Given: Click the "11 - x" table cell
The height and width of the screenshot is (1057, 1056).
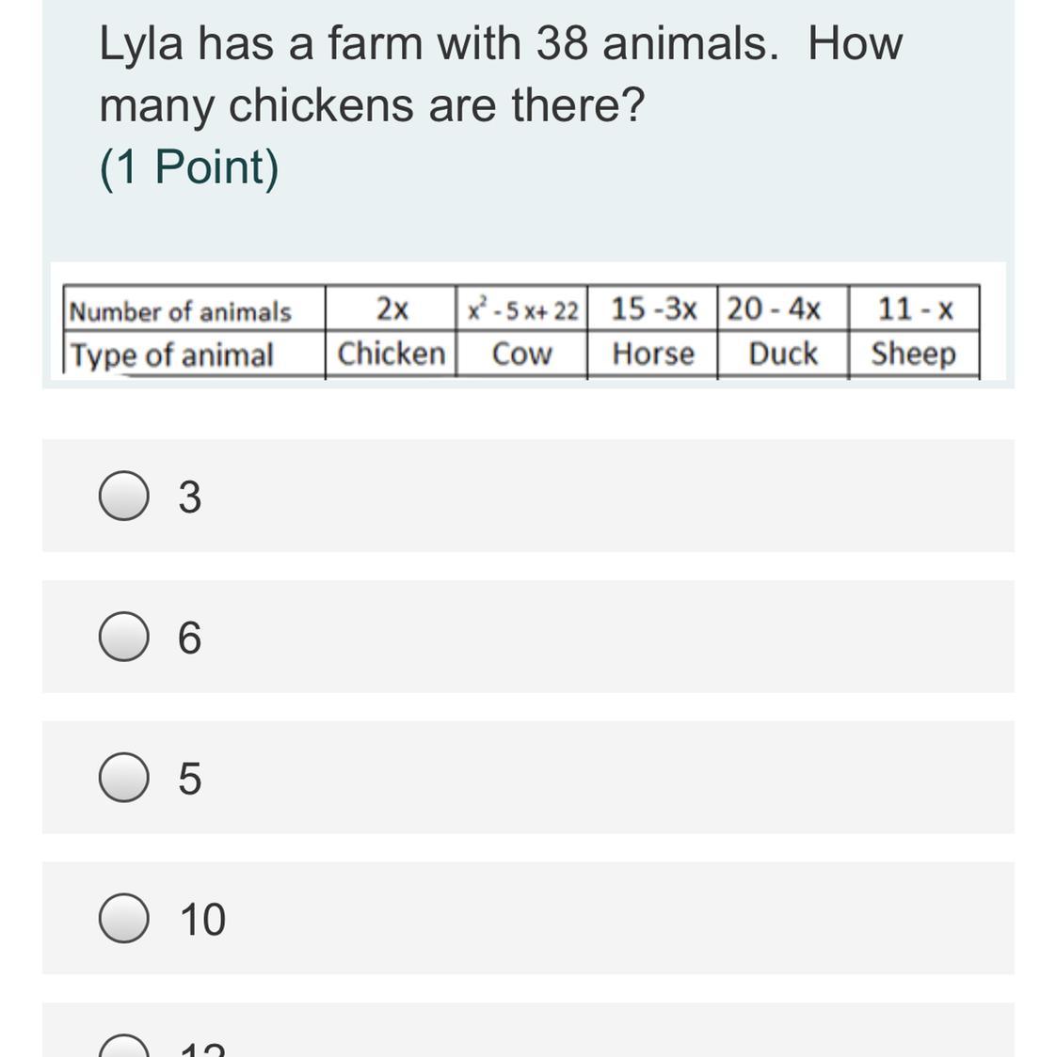Looking at the screenshot, I should point(915,308).
